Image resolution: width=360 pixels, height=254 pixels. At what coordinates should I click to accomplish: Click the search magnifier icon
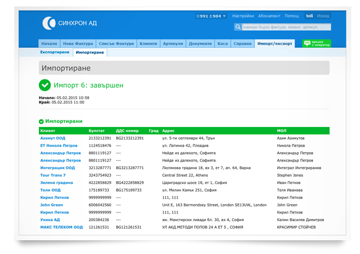pos(238,27)
